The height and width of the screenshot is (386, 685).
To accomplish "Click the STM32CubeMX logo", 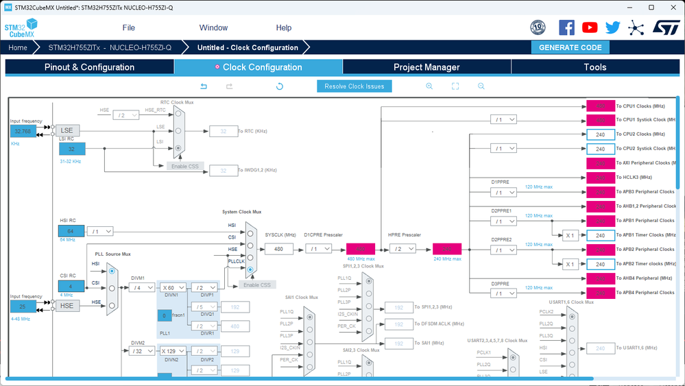I will coord(21,28).
